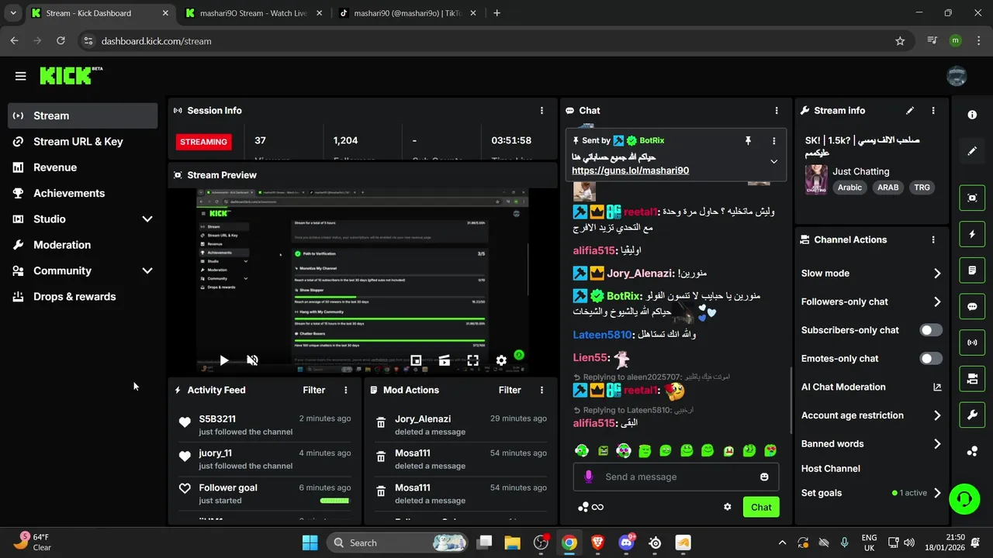Viewport: 993px width, 558px height.
Task: Open Achievements in the sidebar
Action: tap(82, 193)
